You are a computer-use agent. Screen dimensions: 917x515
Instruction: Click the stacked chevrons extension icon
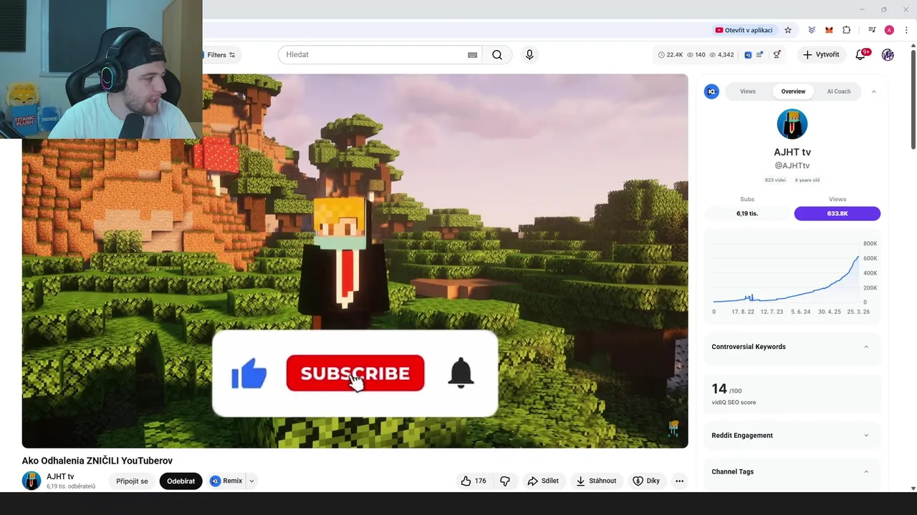812,30
